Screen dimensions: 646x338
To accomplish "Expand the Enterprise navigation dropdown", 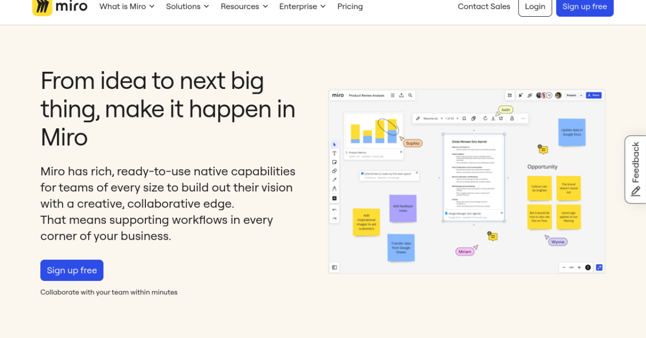I will (x=302, y=6).
